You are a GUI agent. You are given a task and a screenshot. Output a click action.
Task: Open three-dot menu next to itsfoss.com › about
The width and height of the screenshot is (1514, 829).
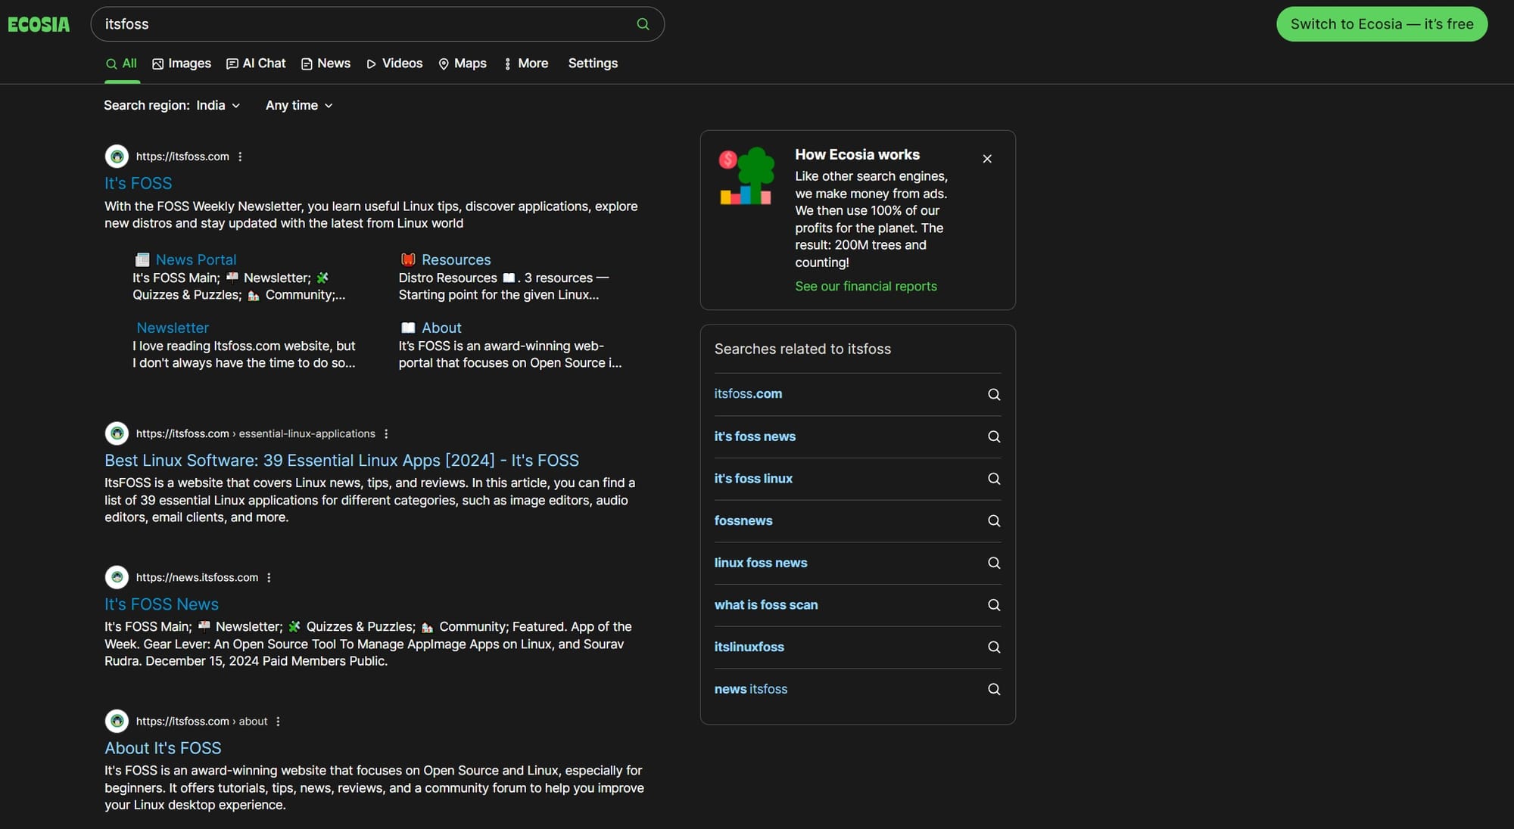pos(278,722)
